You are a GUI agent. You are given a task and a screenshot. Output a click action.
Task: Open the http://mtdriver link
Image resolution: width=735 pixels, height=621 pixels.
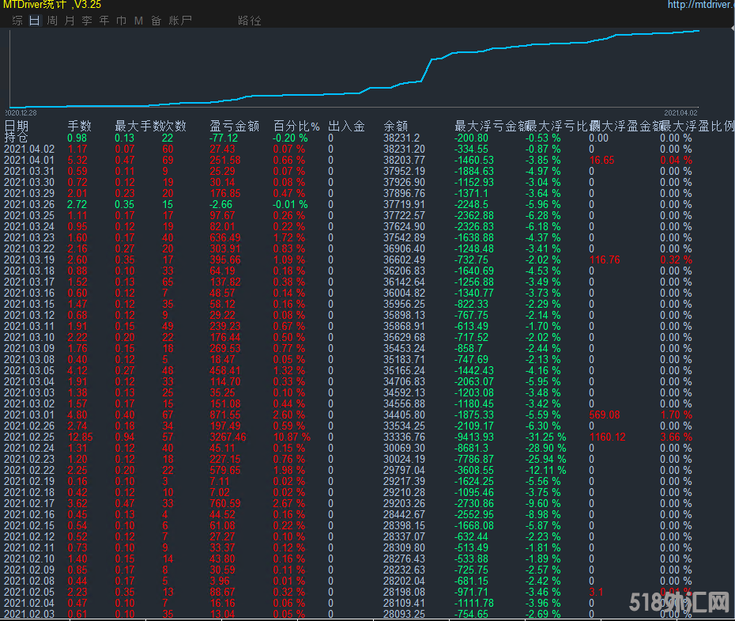(x=701, y=5)
